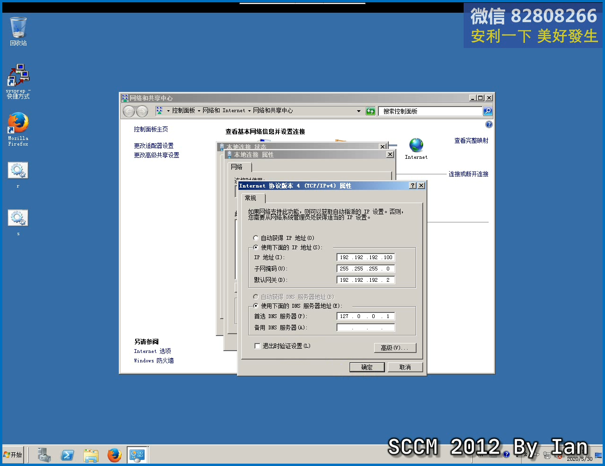
Task: Click the IP 地址 field with 192.192.192.100
Action: (x=366, y=257)
